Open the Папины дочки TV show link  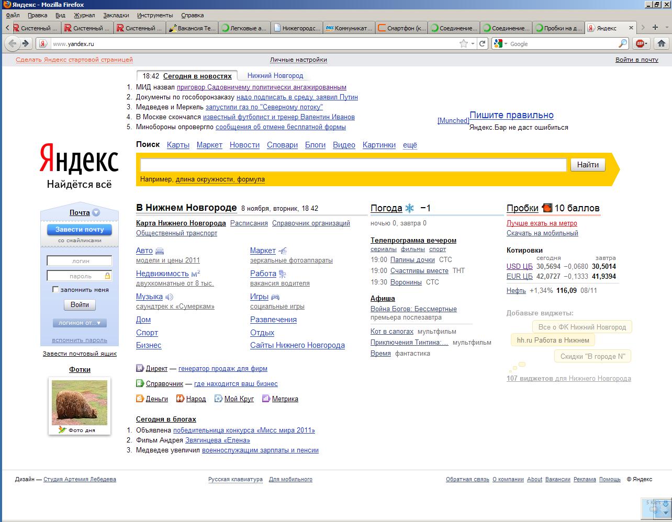click(412, 259)
